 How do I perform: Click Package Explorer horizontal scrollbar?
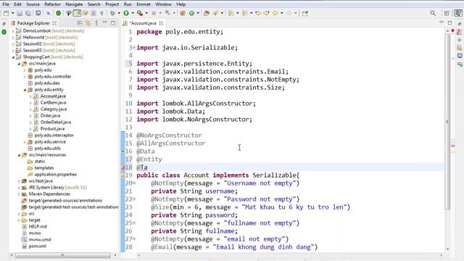click(63, 255)
